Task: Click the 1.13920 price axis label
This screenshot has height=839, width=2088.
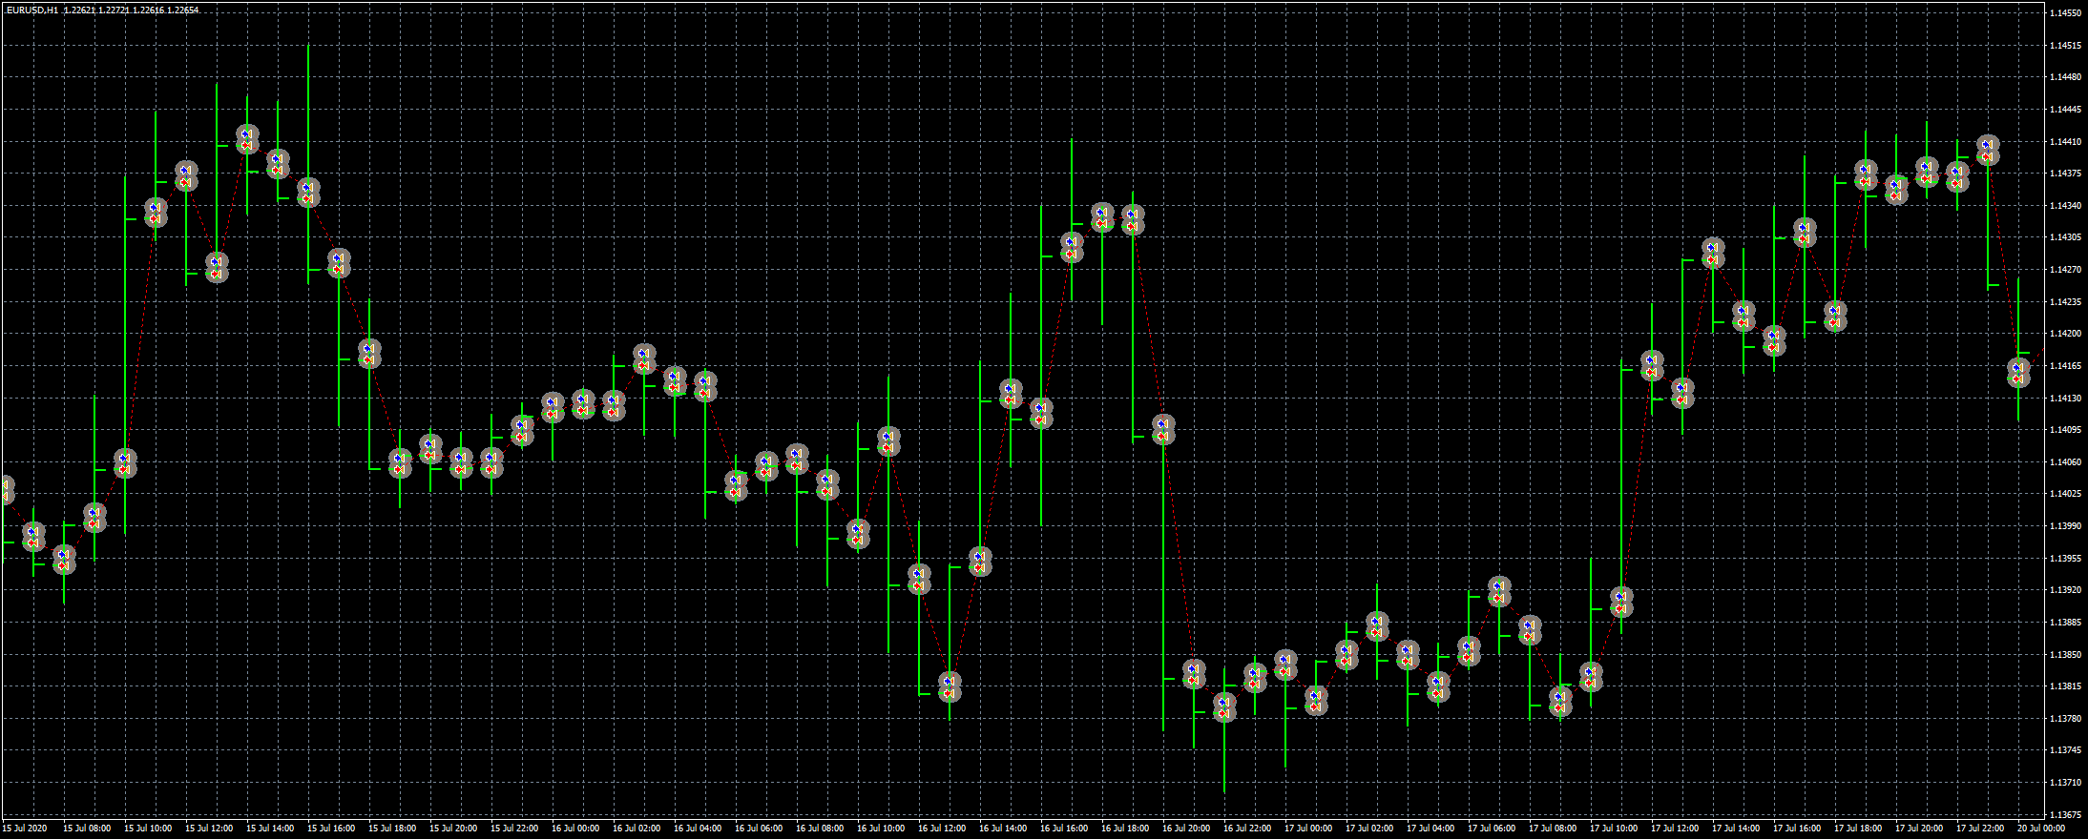Action: click(2064, 590)
